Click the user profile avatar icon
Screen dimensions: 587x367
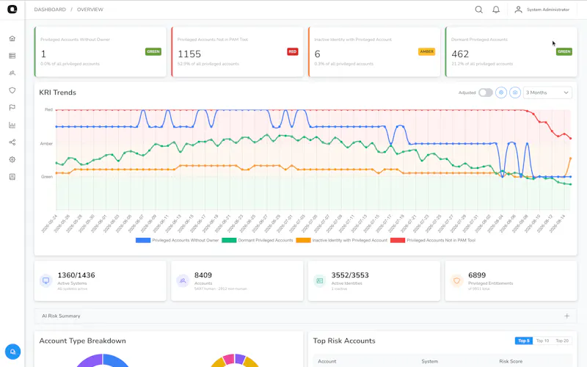coord(518,10)
